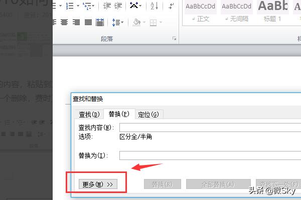Apply center text alignment
Screen dimensions: 301x200
(64, 22)
